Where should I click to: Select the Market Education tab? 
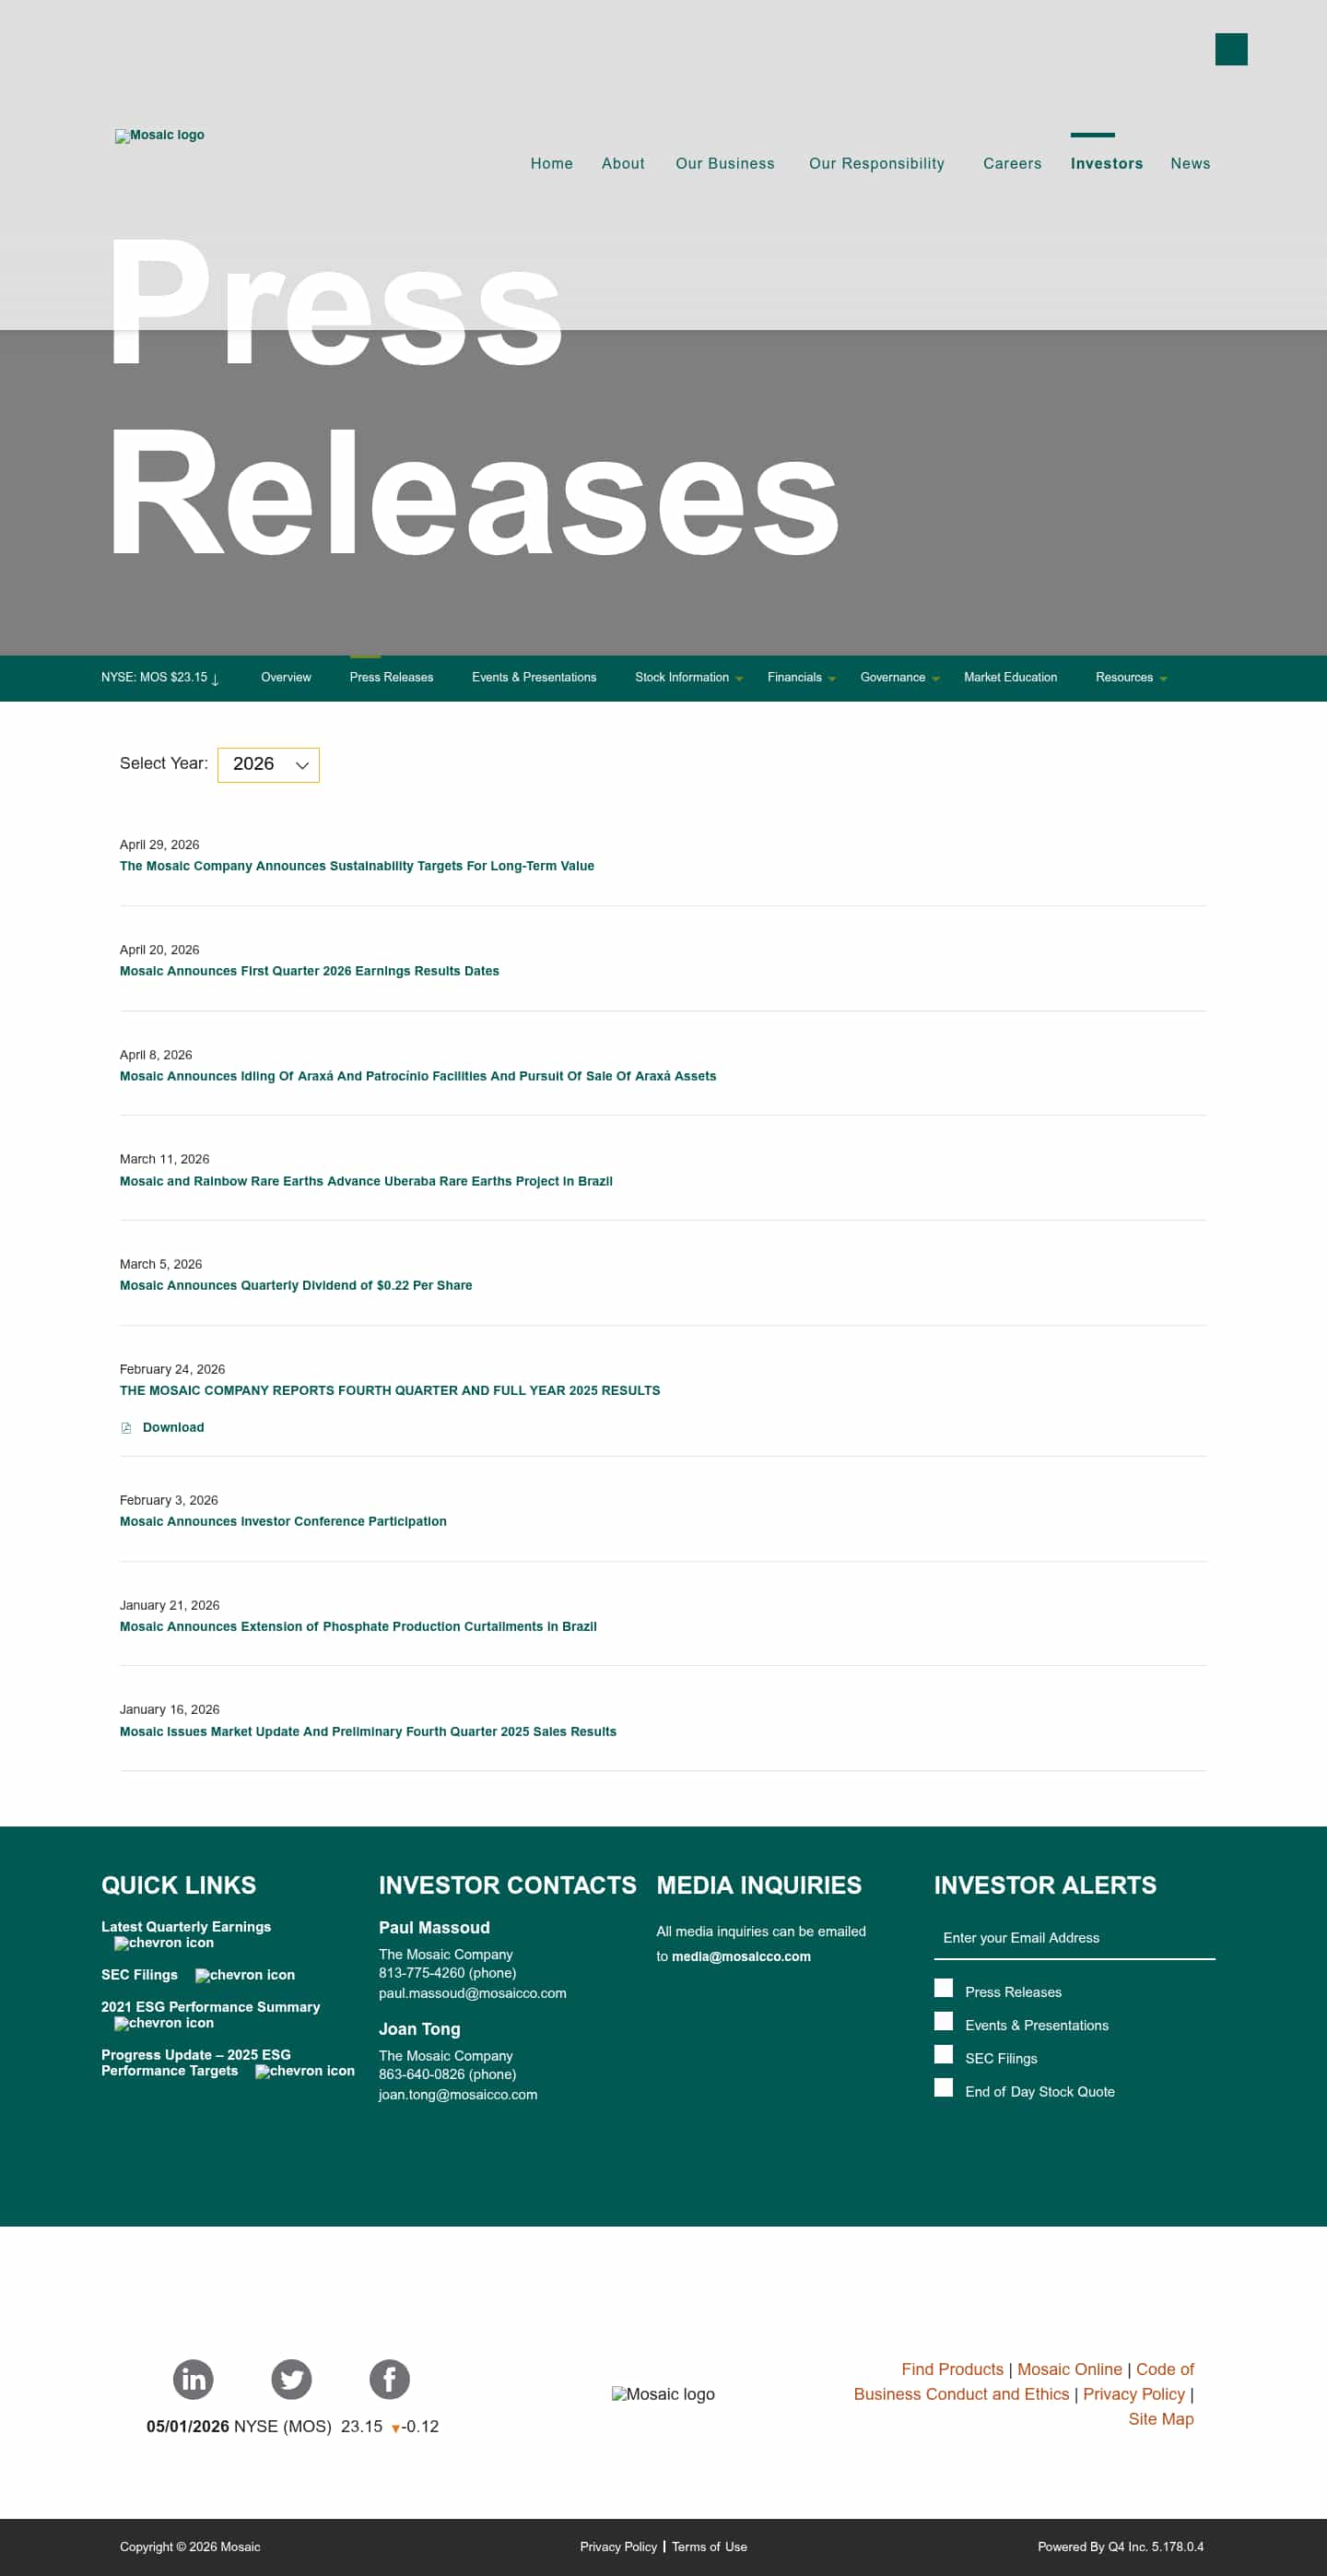tap(1010, 678)
